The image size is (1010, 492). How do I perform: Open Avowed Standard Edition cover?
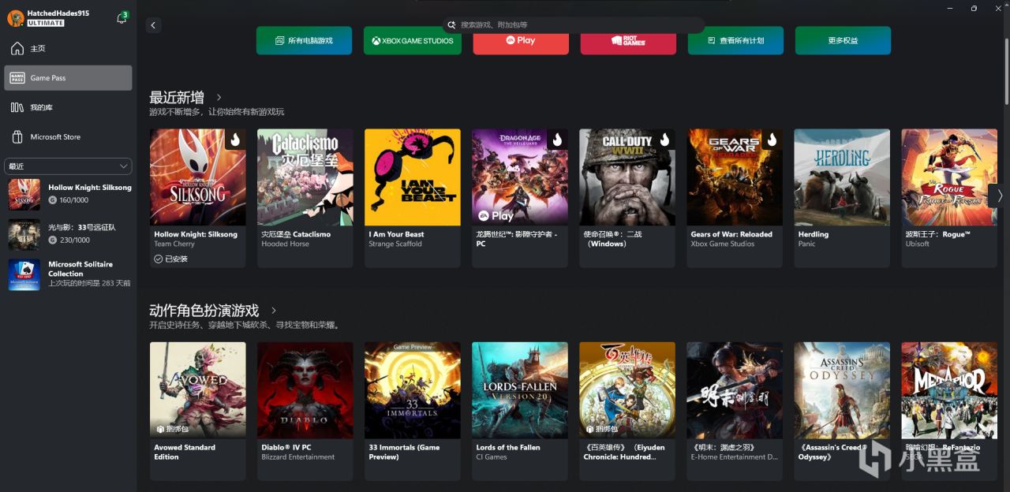pos(197,390)
